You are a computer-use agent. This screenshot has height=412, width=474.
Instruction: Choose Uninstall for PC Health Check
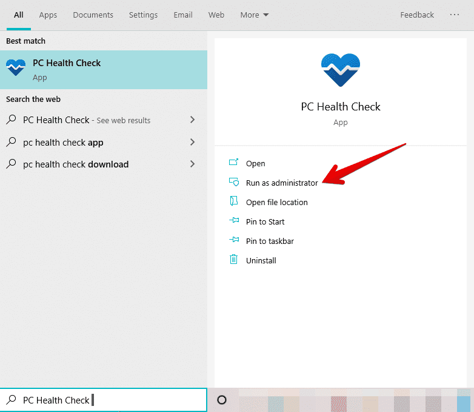coord(261,260)
